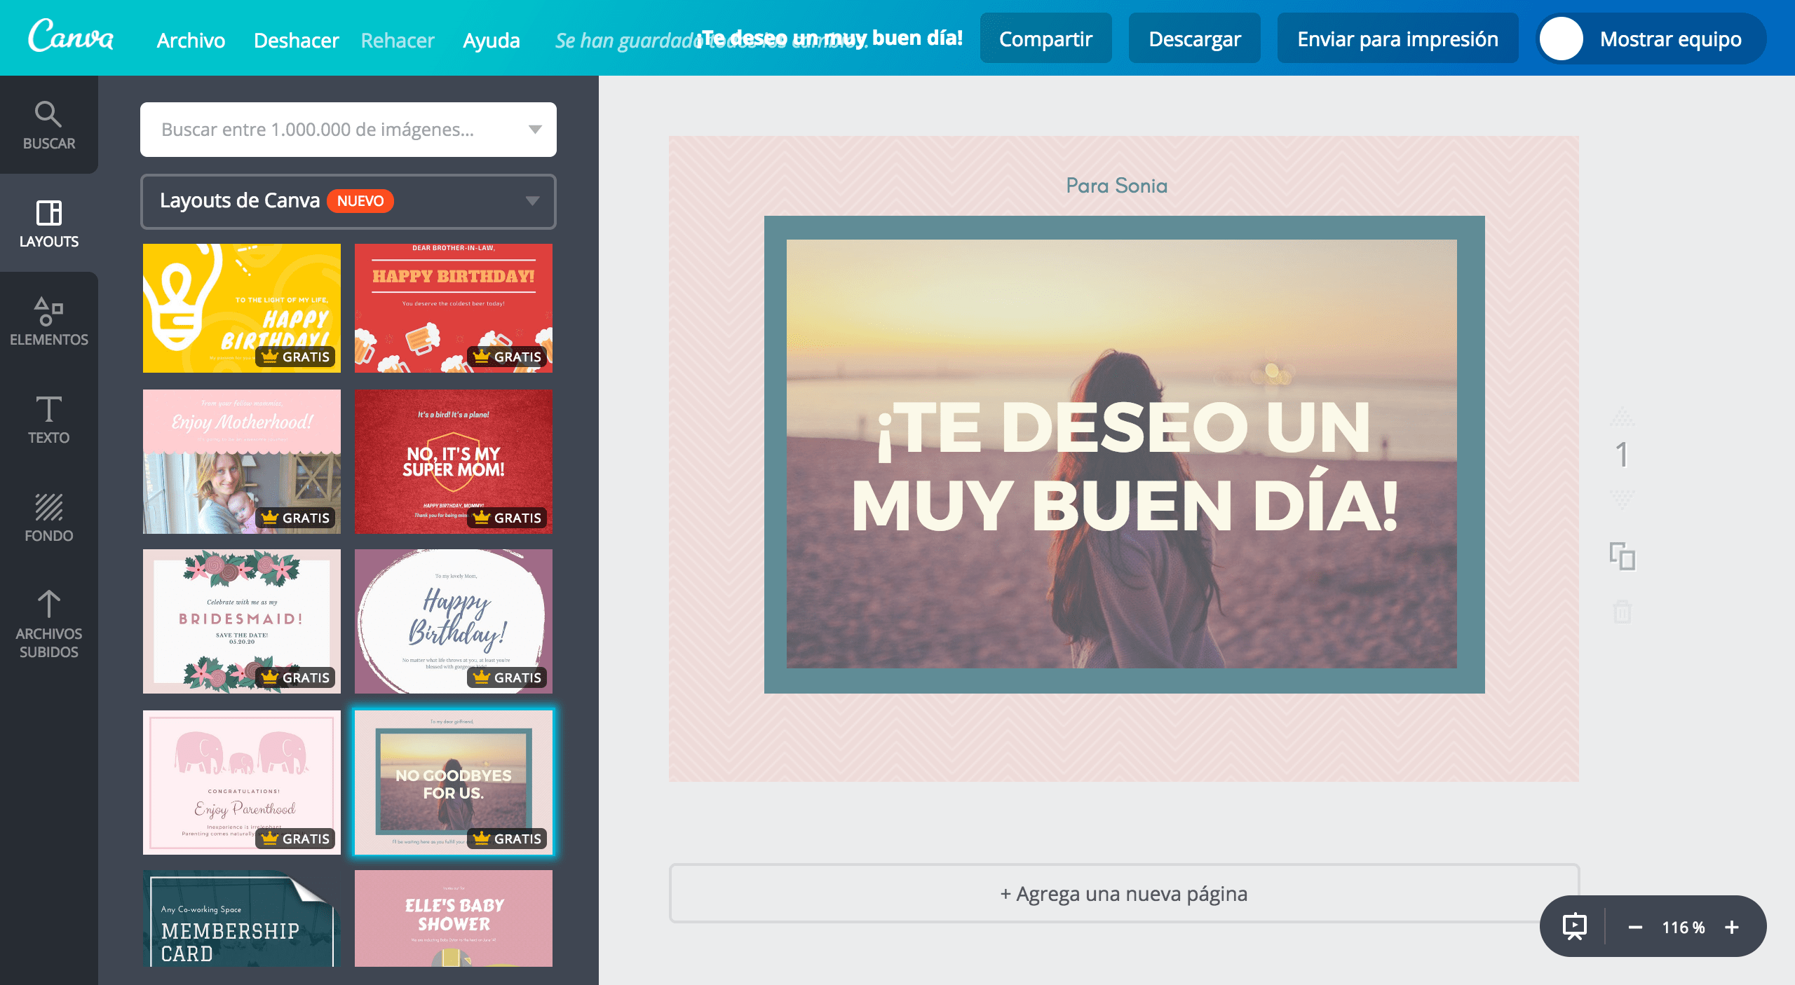Viewport: 1795px width, 985px height.
Task: Start presentation mode icon
Action: click(1574, 926)
